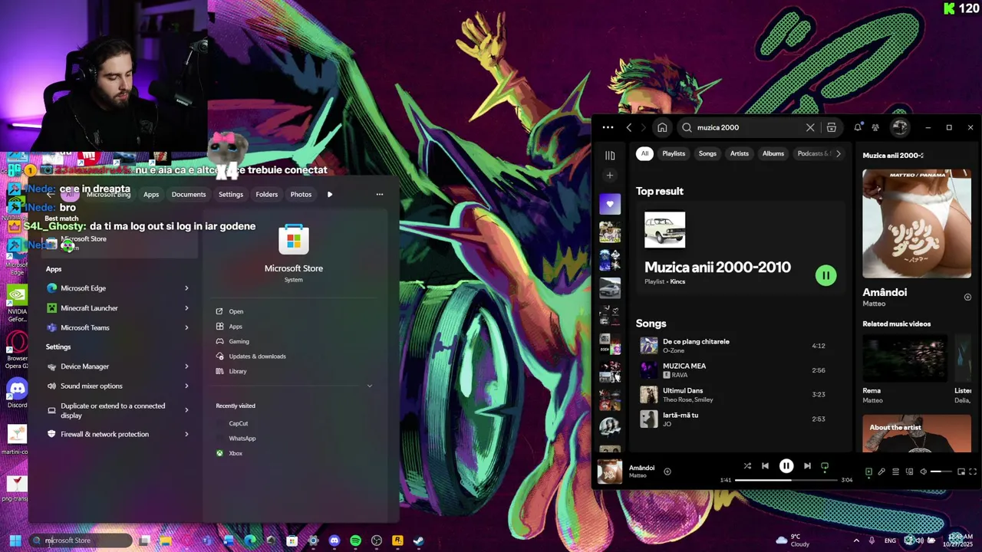This screenshot has height=552, width=982.
Task: Expand Sound mixer options arrow
Action: [186, 386]
